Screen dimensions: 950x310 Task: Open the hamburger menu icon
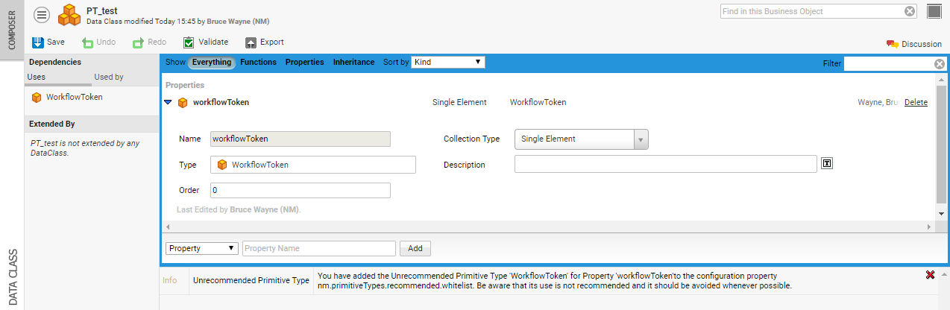point(42,14)
